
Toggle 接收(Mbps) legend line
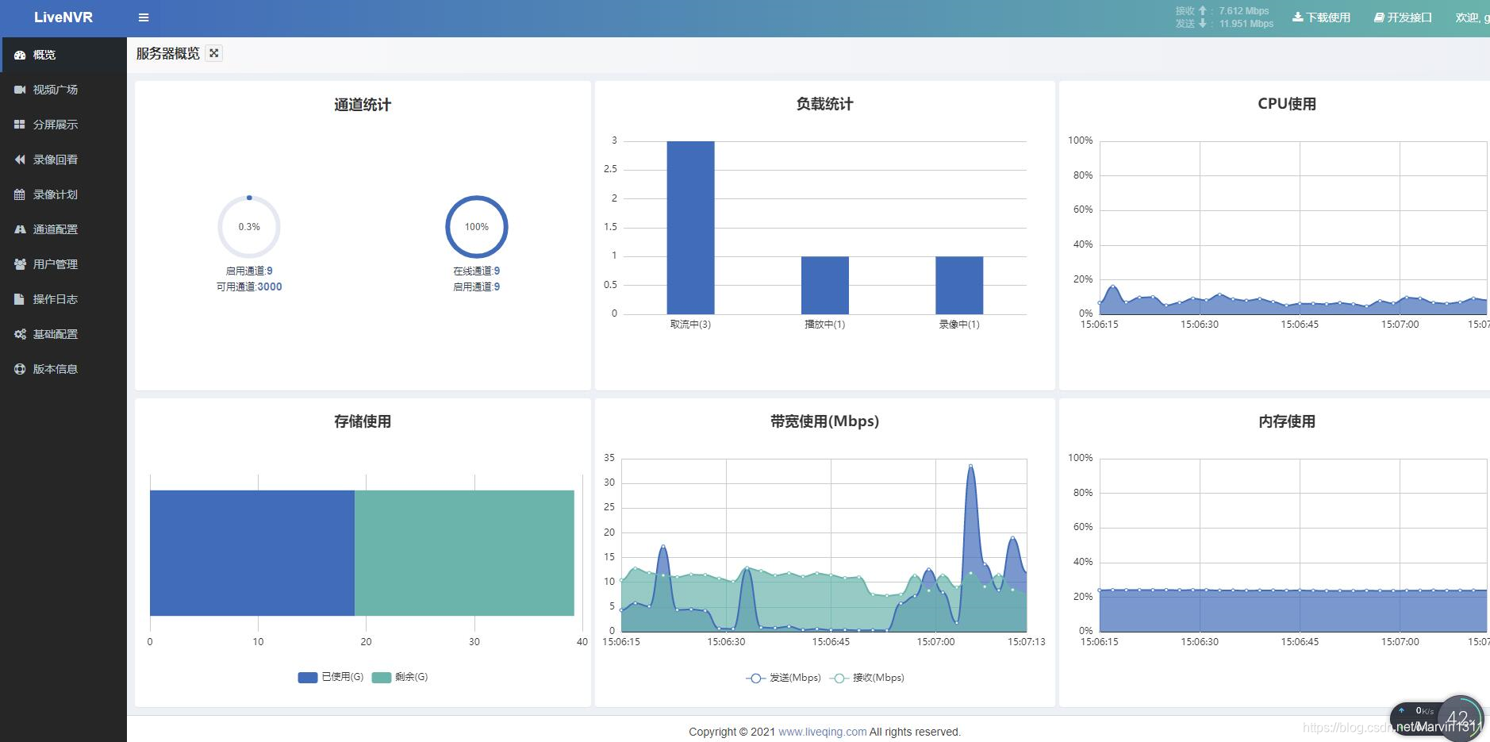[866, 678]
